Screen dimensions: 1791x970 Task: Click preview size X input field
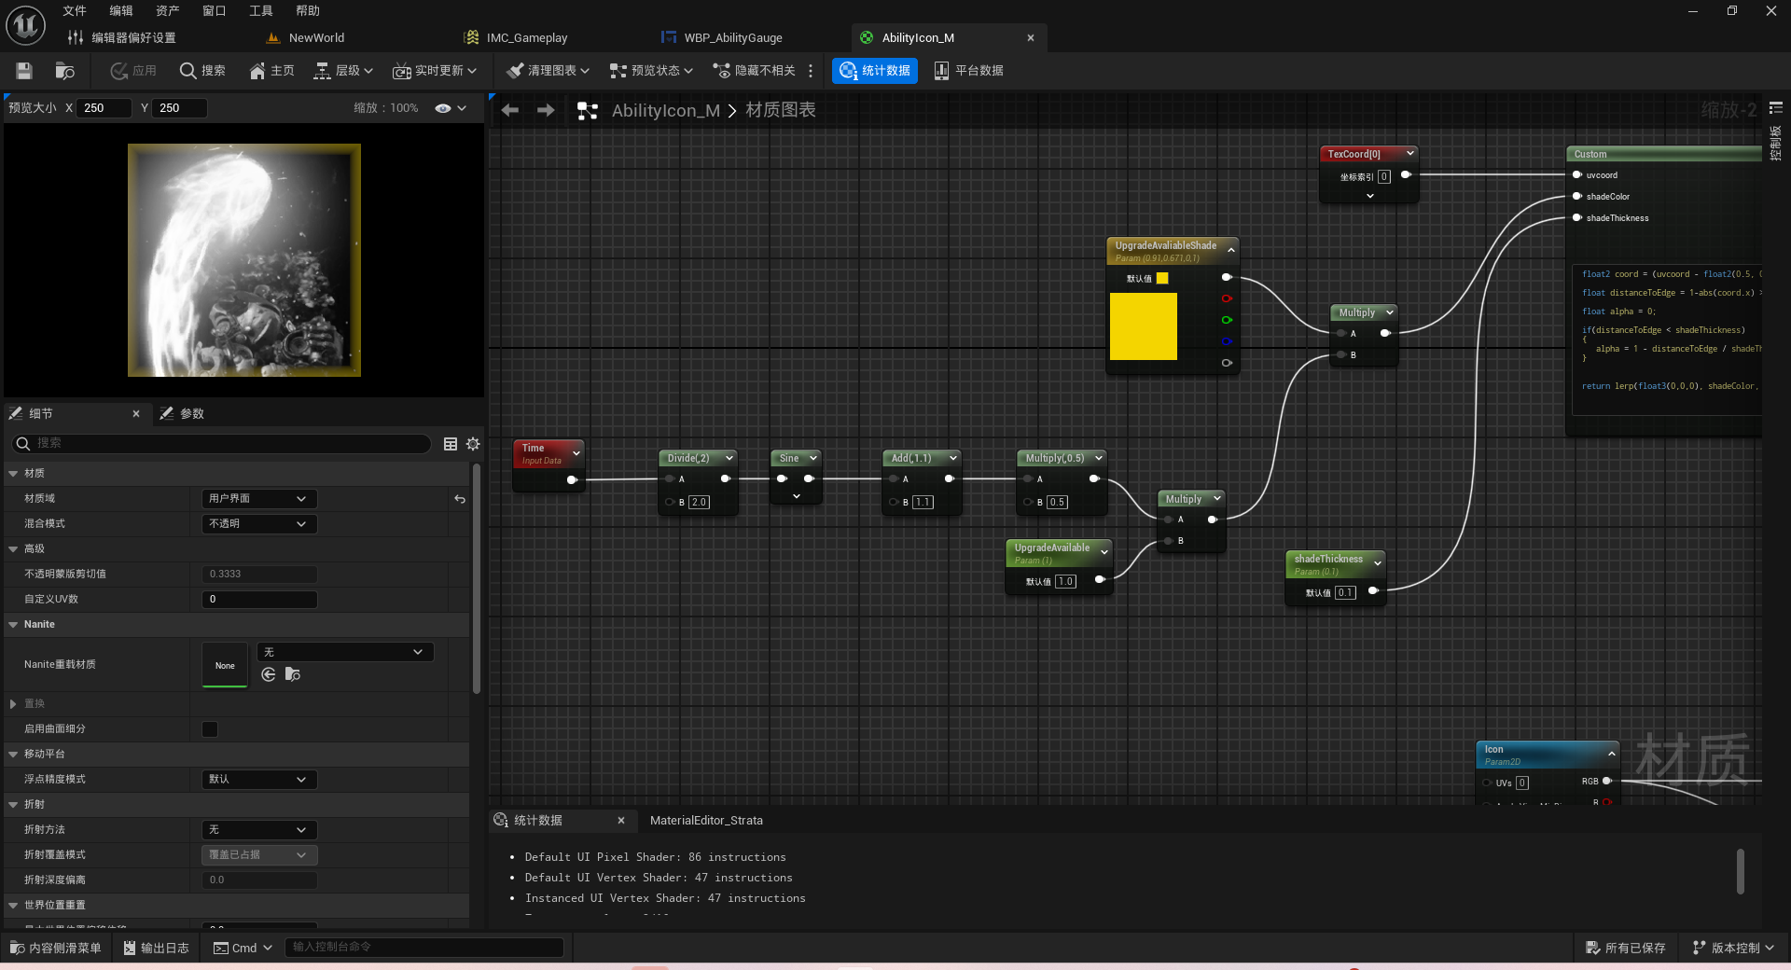pyautogui.click(x=104, y=108)
